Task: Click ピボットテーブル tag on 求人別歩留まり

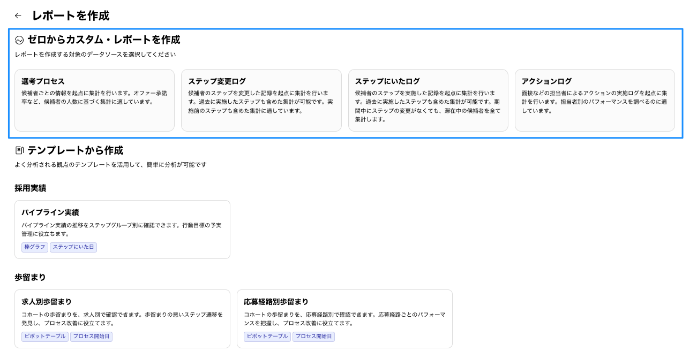Action: tap(45, 337)
